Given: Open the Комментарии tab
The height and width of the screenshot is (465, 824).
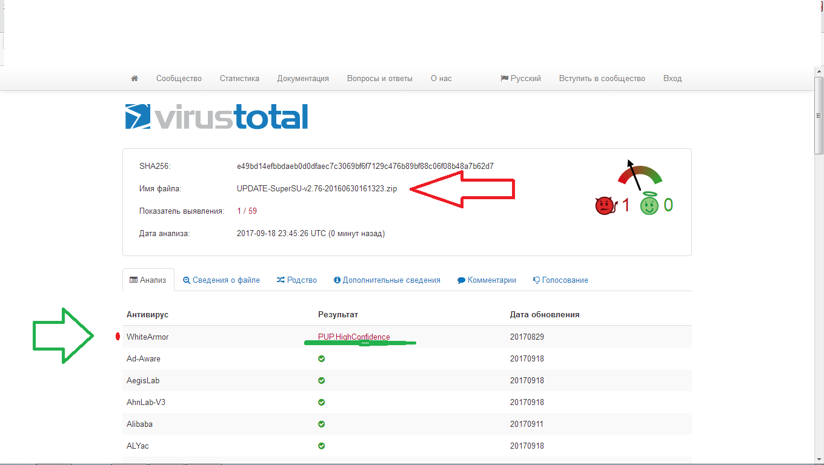Looking at the screenshot, I should coord(487,280).
